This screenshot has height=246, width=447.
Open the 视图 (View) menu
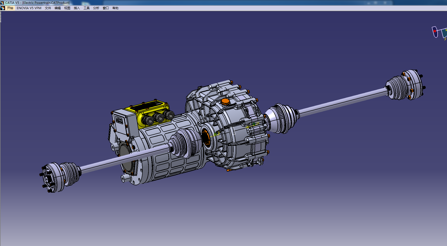67,8
